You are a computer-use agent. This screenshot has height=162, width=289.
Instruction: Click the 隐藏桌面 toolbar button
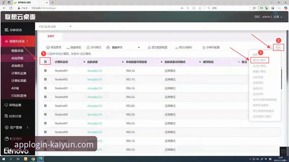point(74,47)
